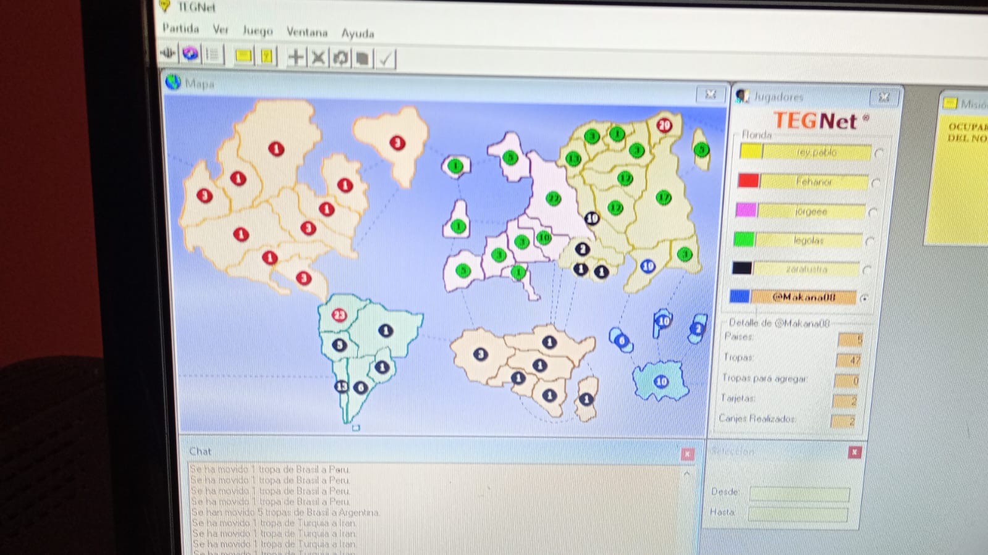Click the players list toolbar icon
988x555 pixels.
[213, 55]
